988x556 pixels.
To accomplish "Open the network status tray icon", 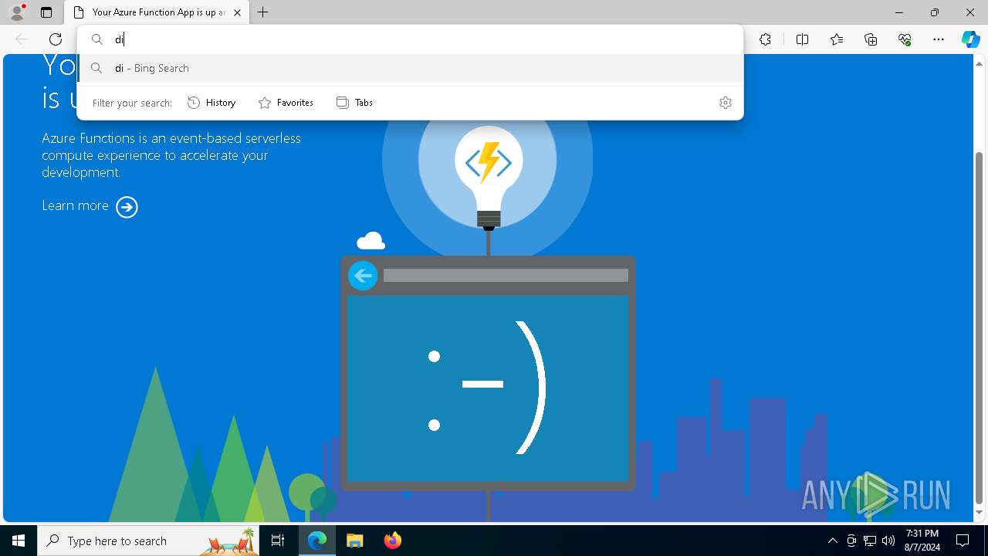I will 870,541.
